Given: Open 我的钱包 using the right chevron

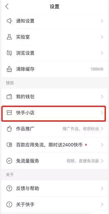Looking at the screenshot, I should 102,97.
